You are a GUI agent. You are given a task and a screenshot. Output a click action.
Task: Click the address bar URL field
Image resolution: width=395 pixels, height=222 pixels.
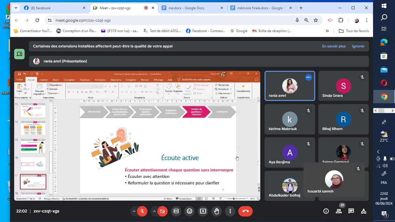click(x=171, y=20)
